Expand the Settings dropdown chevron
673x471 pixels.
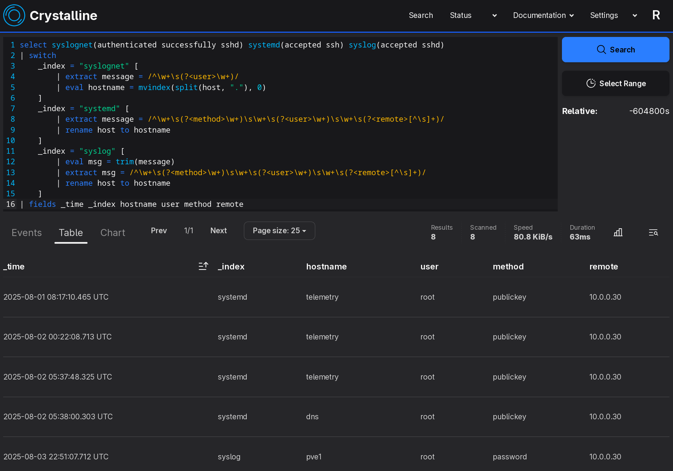(x=635, y=15)
